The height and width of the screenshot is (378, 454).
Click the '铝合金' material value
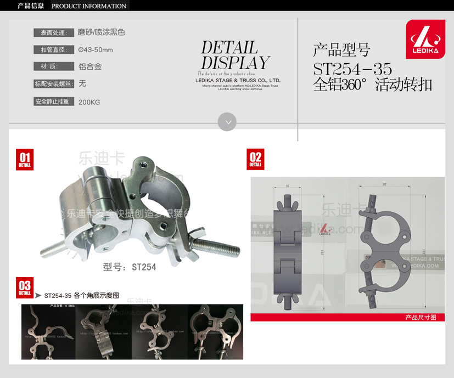tap(90, 66)
